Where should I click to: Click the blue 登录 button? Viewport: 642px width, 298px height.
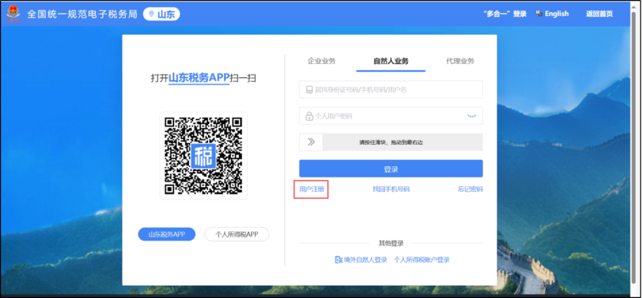point(391,169)
